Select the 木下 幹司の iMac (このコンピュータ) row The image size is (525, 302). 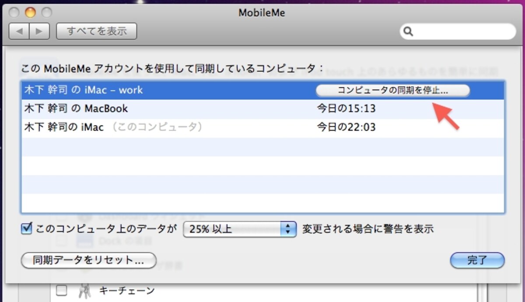(262, 128)
